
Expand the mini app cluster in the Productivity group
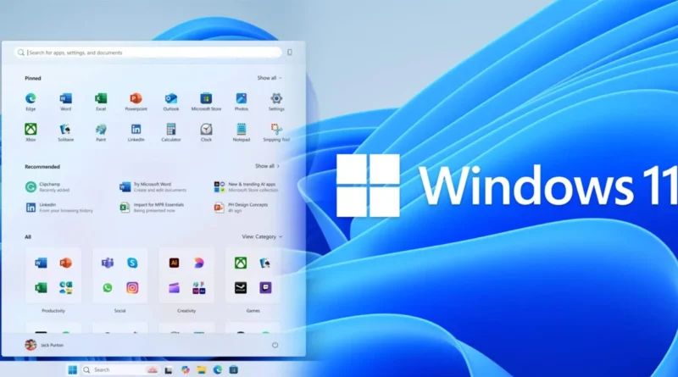(66, 287)
